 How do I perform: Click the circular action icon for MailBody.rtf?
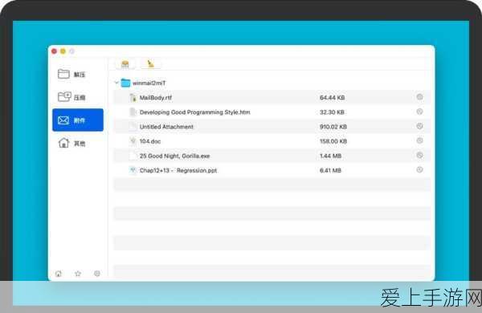click(419, 97)
